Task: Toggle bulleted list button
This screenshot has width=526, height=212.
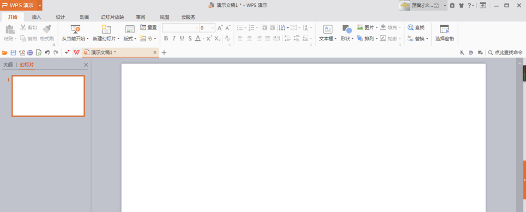Action: point(240,28)
